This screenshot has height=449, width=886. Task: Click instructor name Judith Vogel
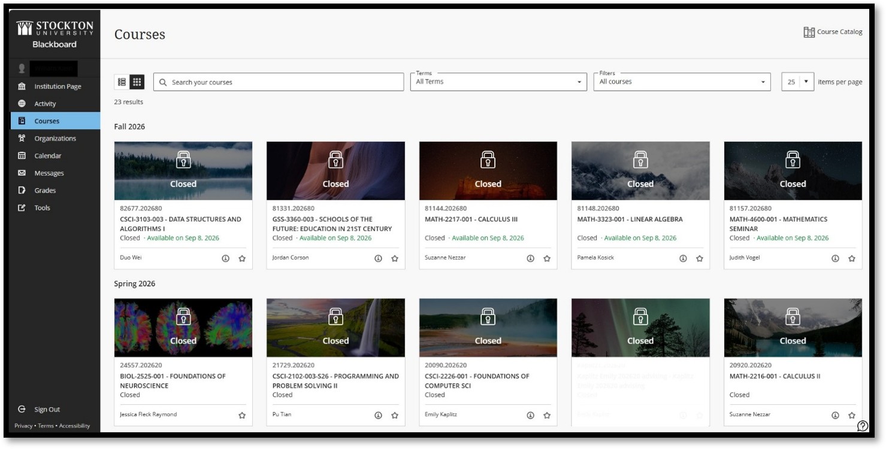pyautogui.click(x=745, y=258)
